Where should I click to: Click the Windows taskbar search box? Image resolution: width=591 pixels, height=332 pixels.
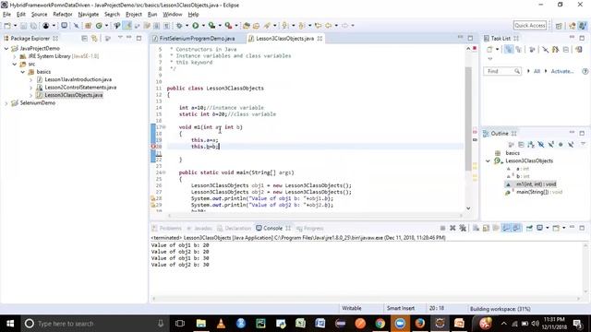94,324
